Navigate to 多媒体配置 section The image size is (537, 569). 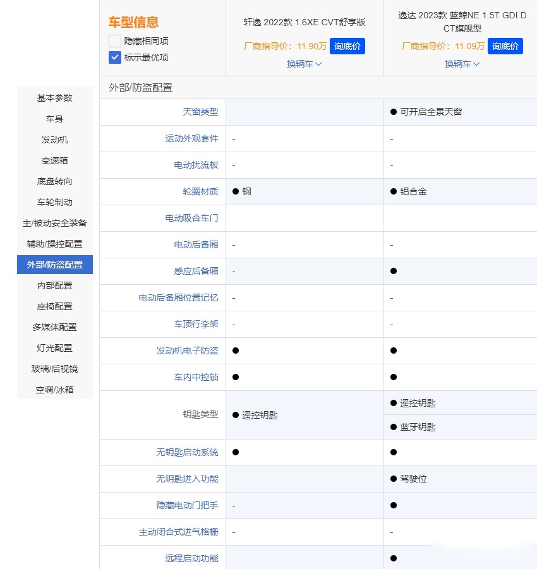55,327
